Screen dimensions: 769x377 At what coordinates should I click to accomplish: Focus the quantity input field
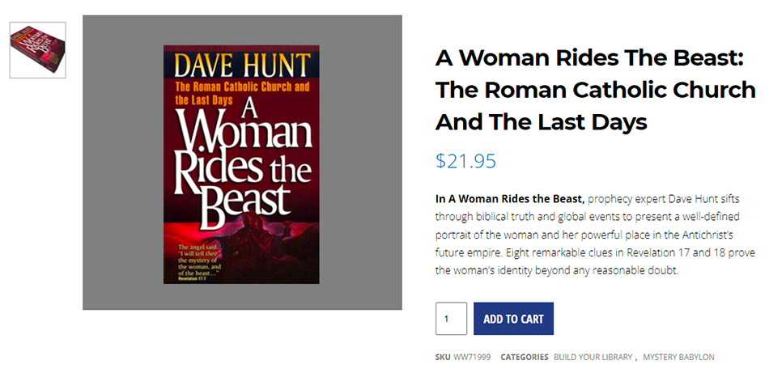click(x=451, y=319)
